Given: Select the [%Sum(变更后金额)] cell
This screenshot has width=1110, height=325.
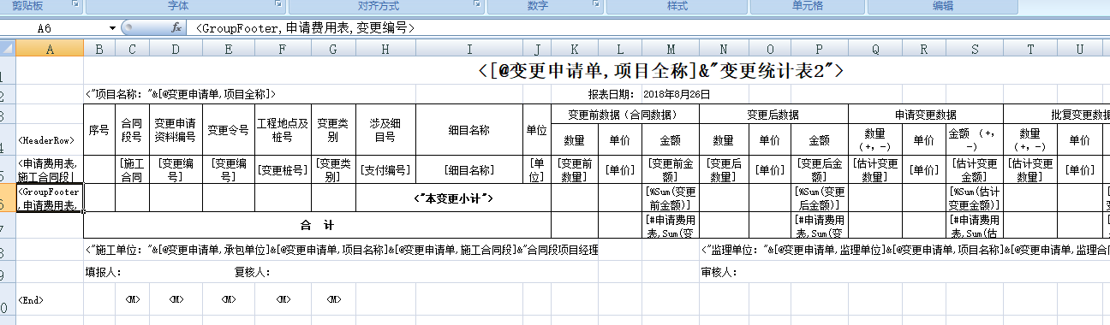Looking at the screenshot, I should 819,198.
